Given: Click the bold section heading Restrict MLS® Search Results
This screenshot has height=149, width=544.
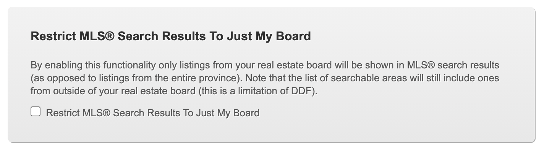Looking at the screenshot, I should click(171, 36).
